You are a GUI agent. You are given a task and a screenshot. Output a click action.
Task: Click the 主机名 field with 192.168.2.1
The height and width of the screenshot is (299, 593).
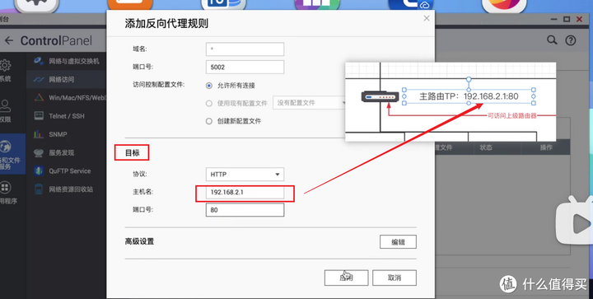pyautogui.click(x=245, y=193)
